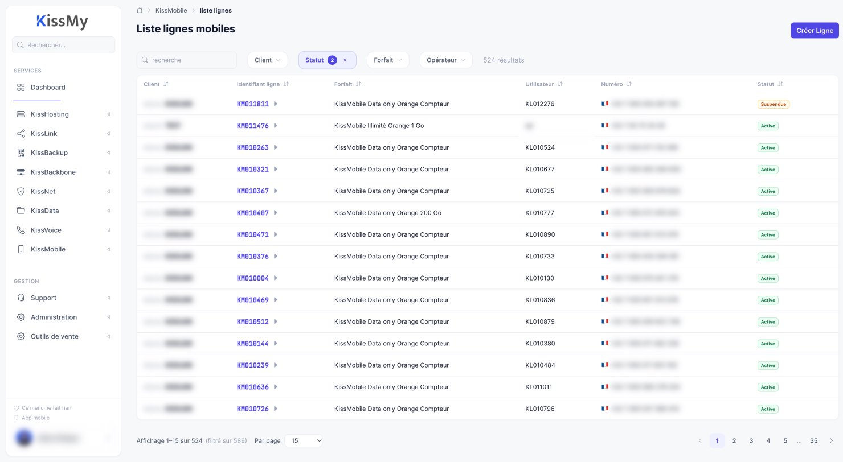Go to Dashboard in the sidebar
The image size is (843, 462).
(x=63, y=88)
